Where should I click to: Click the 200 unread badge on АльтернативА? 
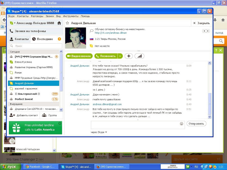(55, 94)
